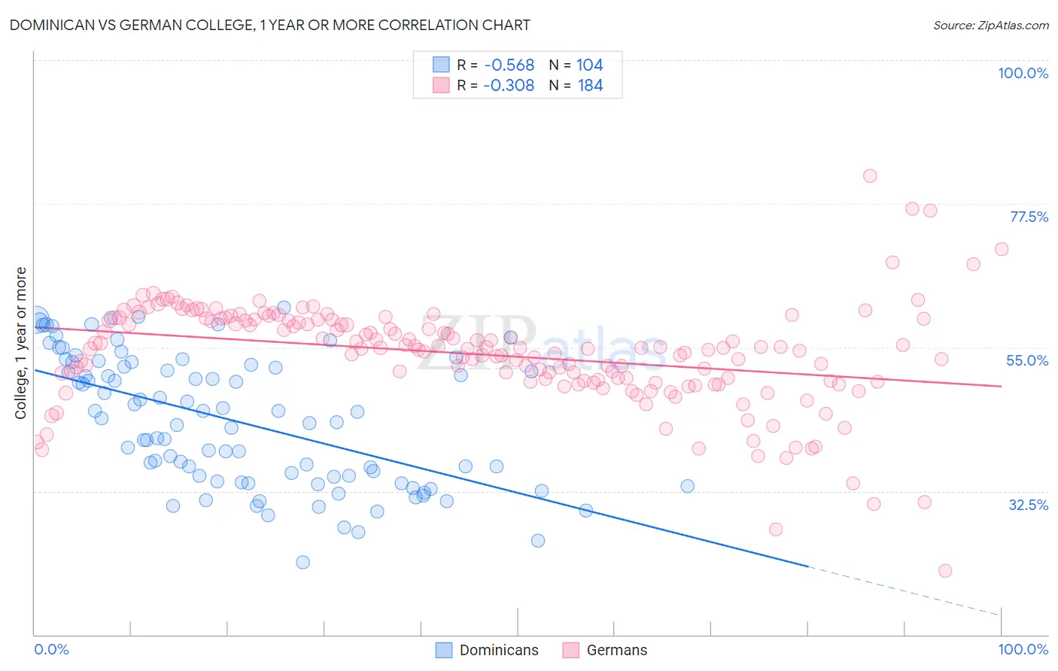This screenshot has width=1058, height=671.
Task: Click the 55.0% y-axis label
Action: pyautogui.click(x=1027, y=360)
